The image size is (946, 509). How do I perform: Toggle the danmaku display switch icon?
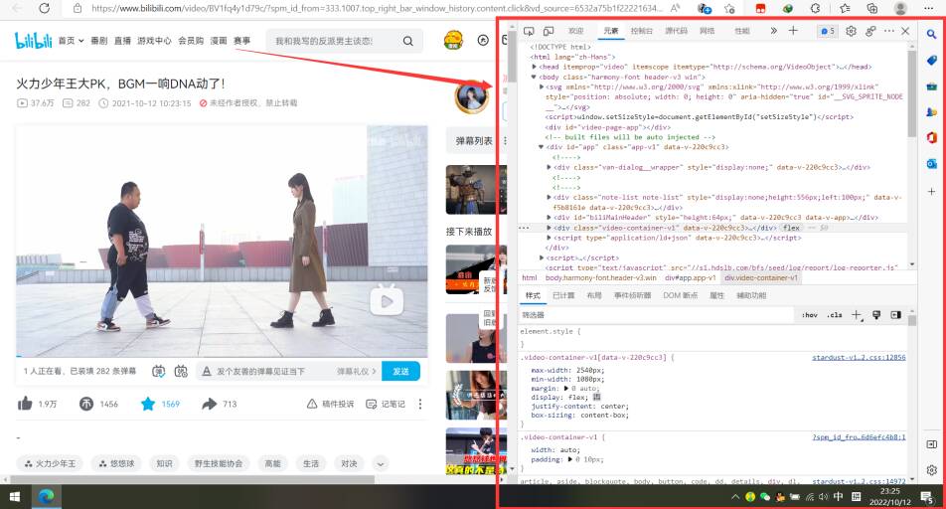(x=158, y=372)
